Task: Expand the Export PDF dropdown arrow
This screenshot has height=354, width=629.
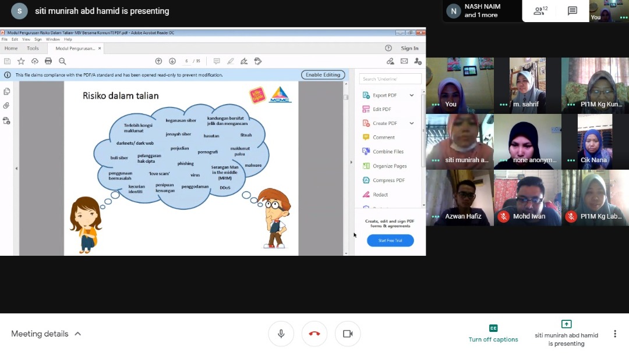Action: pyautogui.click(x=412, y=95)
